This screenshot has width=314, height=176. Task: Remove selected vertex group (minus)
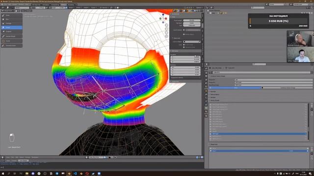click(312, 106)
